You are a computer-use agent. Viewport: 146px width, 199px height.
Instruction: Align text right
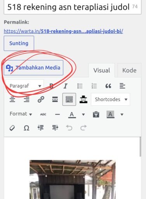tap(26, 99)
